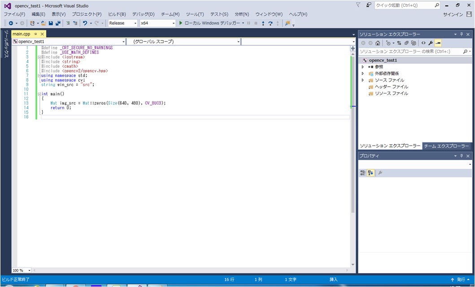Expand the 外部依存関係 tree node

click(363, 73)
